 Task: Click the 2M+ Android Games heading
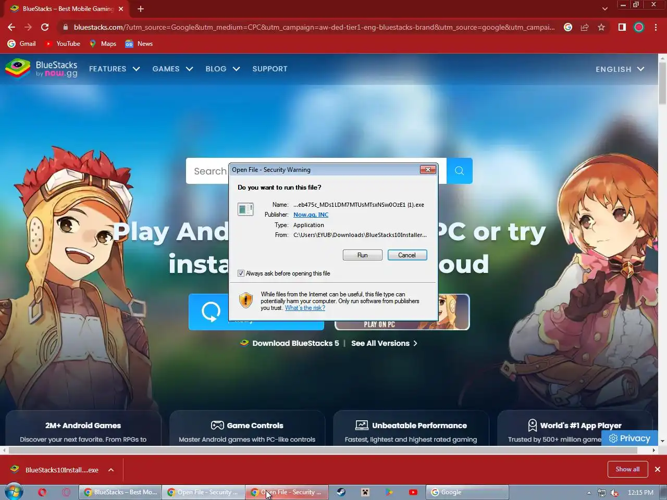83,426
